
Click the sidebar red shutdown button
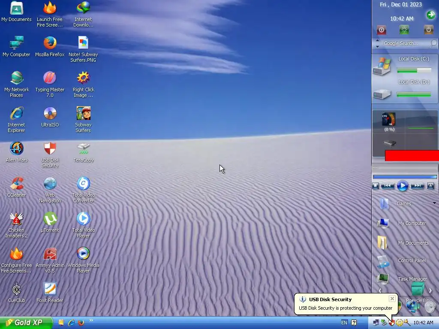[x=381, y=30]
